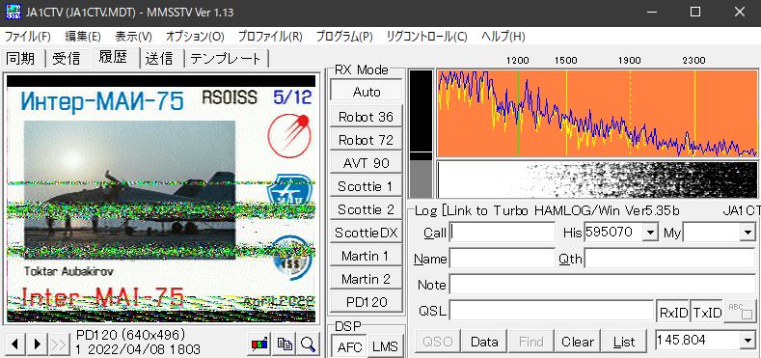Enable Auto RX mode
The height and width of the screenshot is (358, 761).
click(x=367, y=92)
